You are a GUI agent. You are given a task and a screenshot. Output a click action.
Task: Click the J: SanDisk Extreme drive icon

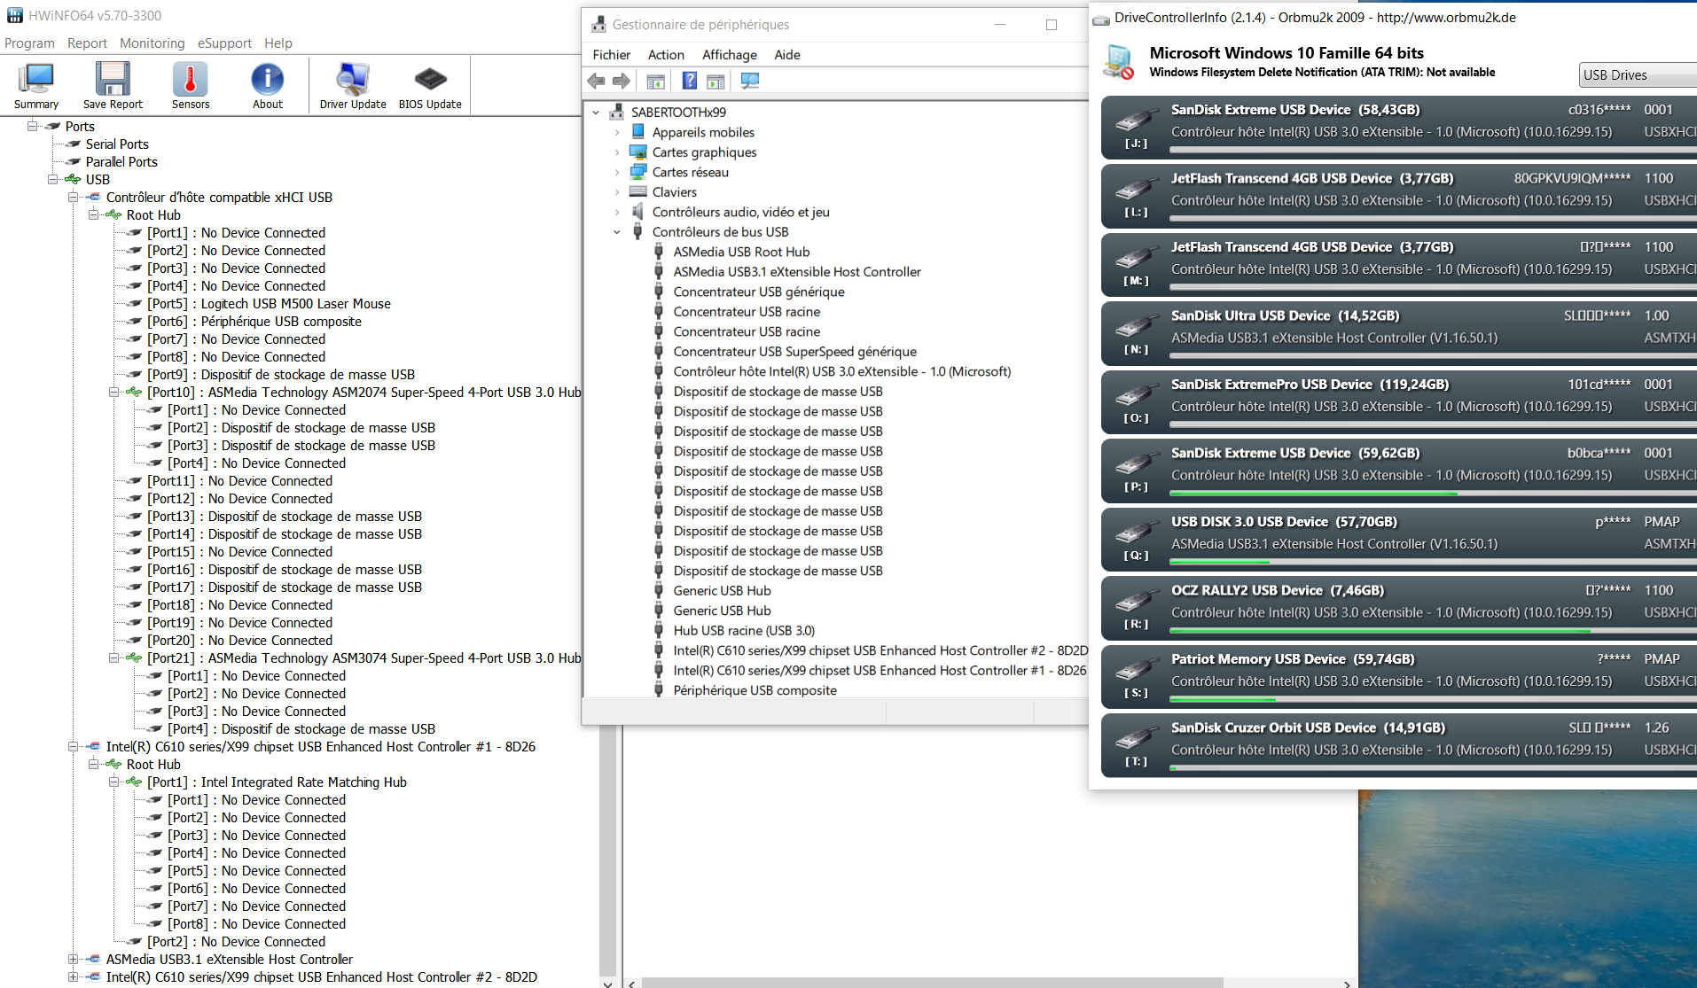[x=1137, y=119]
